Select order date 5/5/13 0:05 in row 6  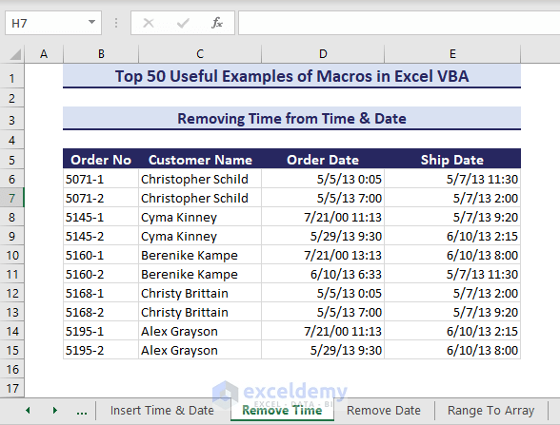tap(323, 179)
